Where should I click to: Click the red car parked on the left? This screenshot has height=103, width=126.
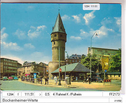tap(11, 79)
